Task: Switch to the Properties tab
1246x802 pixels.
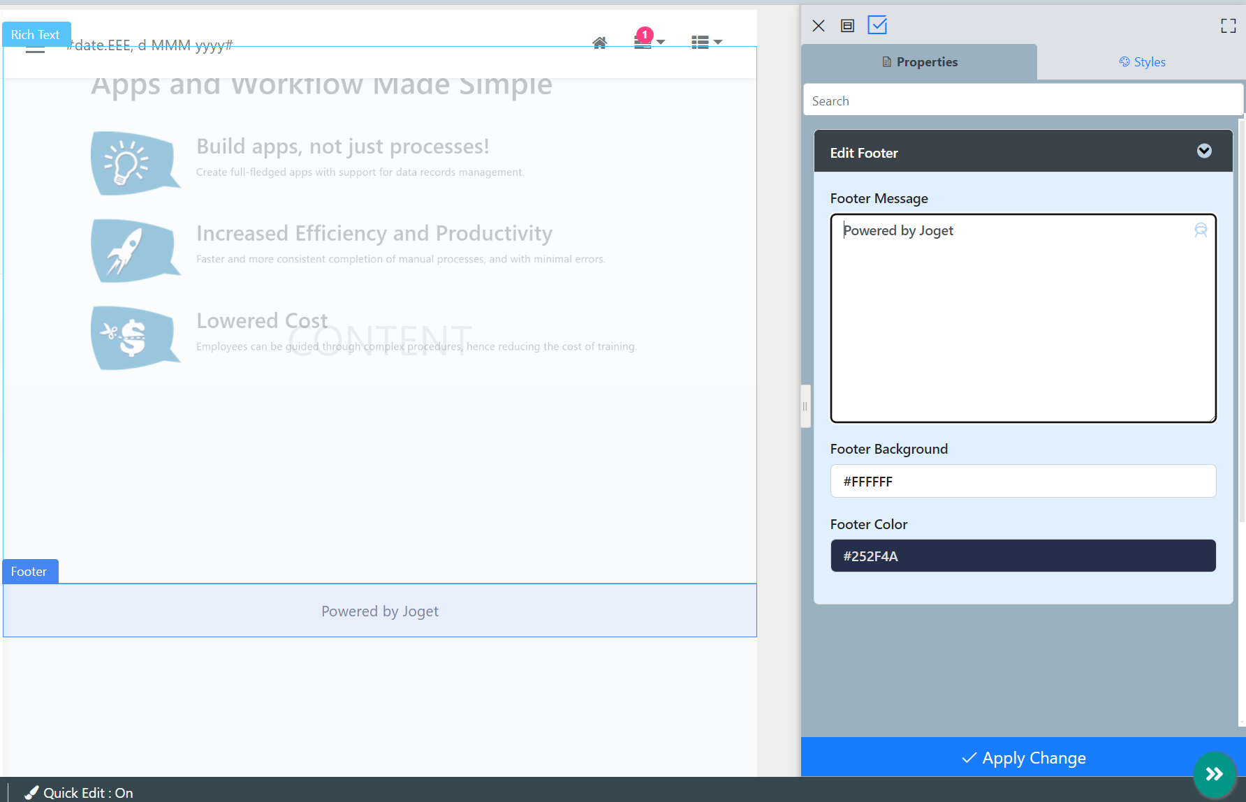Action: click(919, 62)
